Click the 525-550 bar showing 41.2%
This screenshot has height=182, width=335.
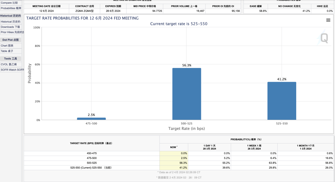point(282,101)
